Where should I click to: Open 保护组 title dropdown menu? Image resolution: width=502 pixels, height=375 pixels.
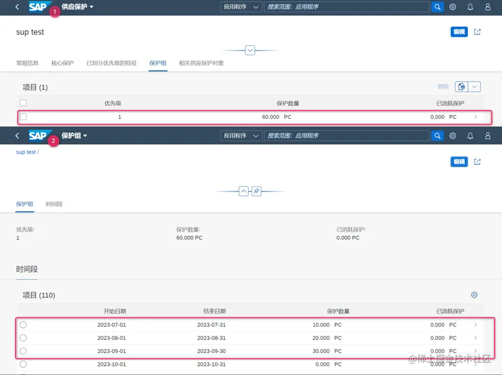click(74, 136)
